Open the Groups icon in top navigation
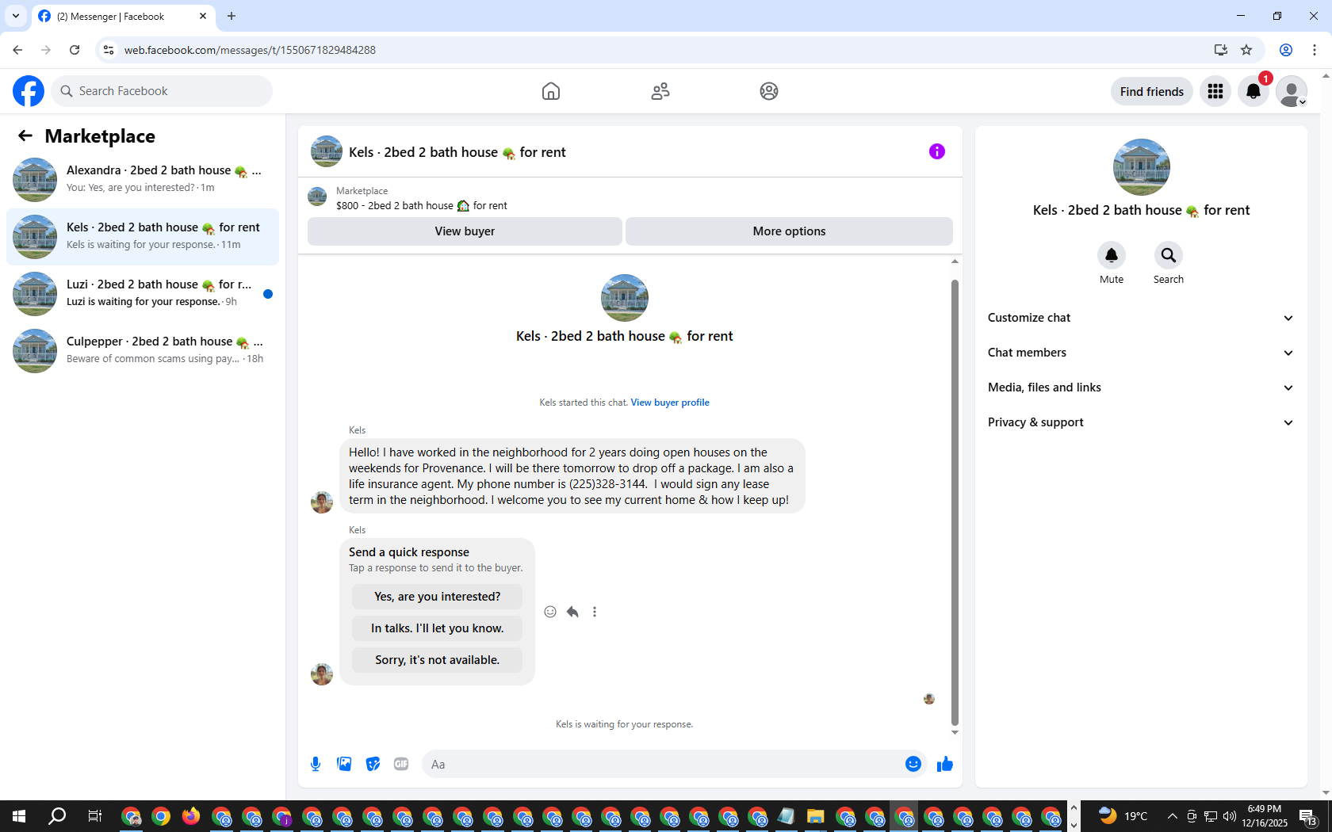The width and height of the screenshot is (1332, 832). click(x=769, y=91)
